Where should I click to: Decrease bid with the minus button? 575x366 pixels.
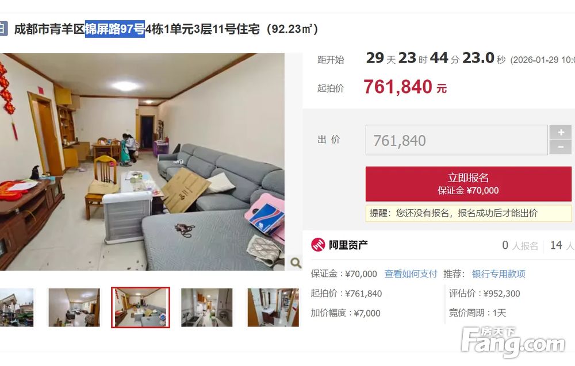tap(560, 147)
